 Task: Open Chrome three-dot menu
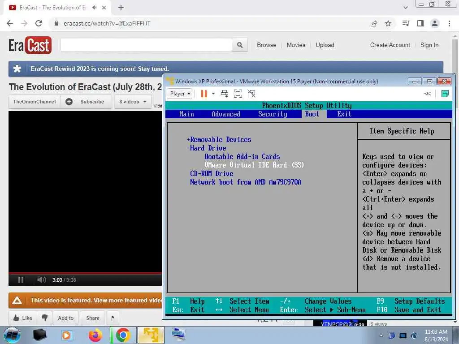coord(449,23)
